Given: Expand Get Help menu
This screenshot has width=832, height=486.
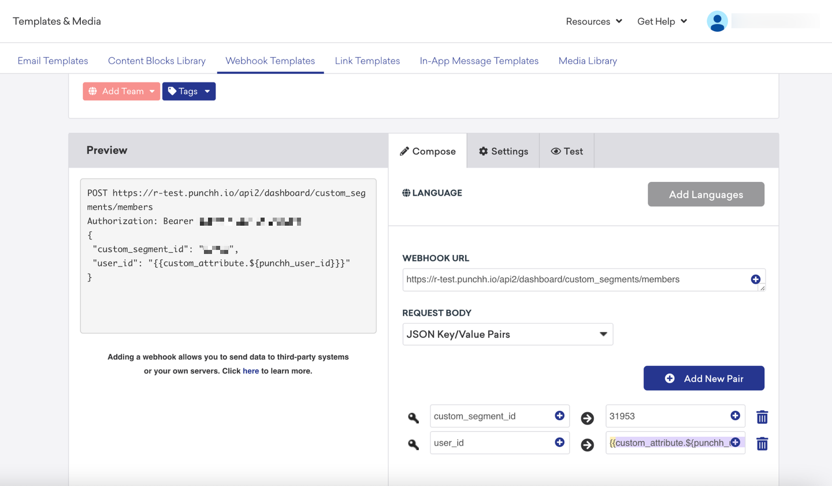Looking at the screenshot, I should click(662, 21).
